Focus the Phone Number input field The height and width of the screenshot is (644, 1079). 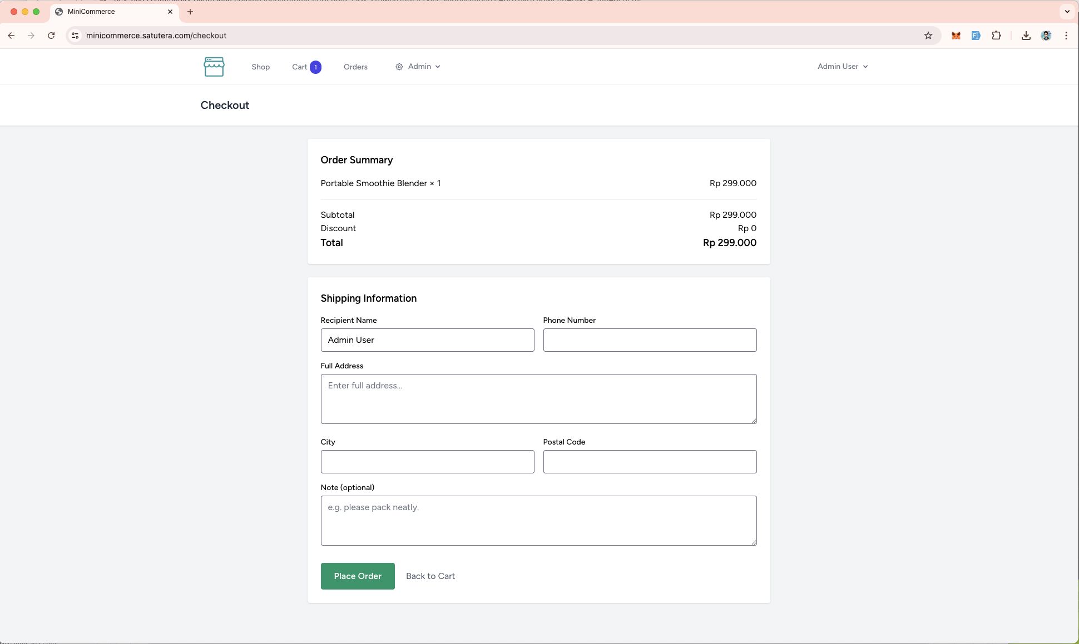pyautogui.click(x=650, y=340)
